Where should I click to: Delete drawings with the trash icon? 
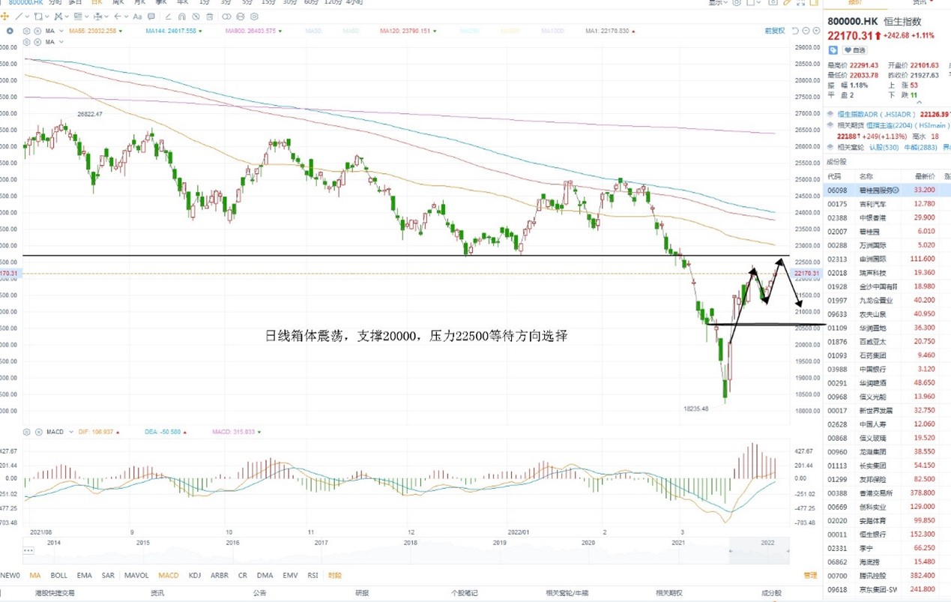[x=210, y=16]
